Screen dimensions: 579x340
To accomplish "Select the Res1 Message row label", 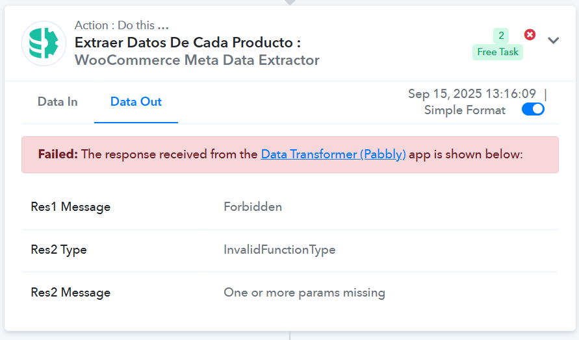I will point(71,207).
